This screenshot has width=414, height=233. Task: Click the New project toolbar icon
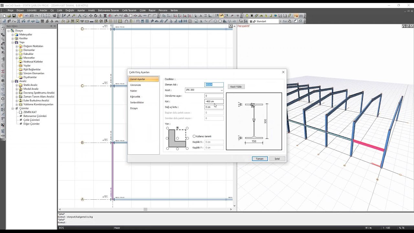(5, 16)
